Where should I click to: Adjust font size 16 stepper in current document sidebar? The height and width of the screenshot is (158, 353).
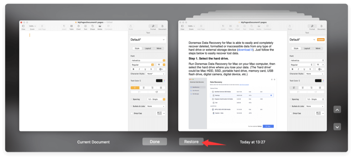point(164,65)
